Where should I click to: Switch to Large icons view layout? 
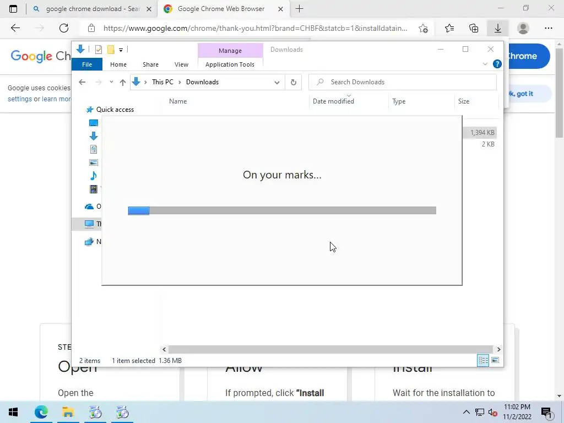pos(495,360)
